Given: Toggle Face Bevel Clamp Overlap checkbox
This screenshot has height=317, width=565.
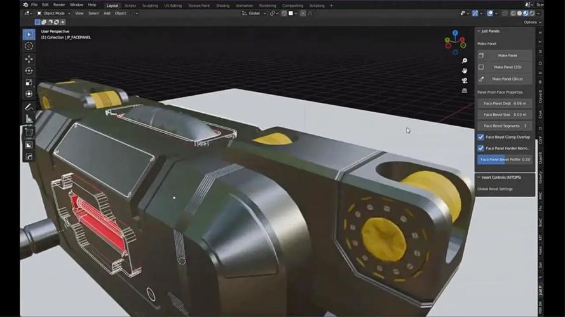Looking at the screenshot, I should [480, 137].
